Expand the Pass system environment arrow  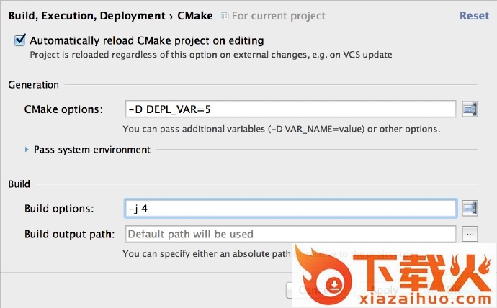pyautogui.click(x=27, y=150)
